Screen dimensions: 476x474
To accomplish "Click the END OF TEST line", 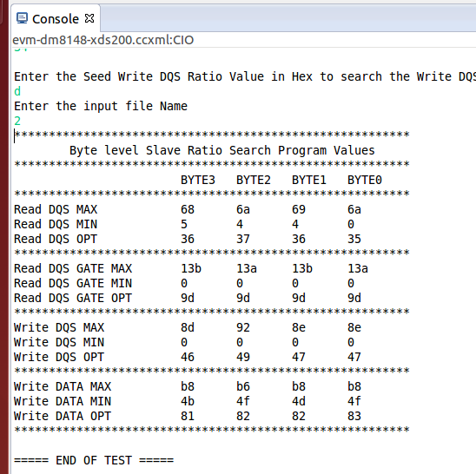I will tap(94, 460).
